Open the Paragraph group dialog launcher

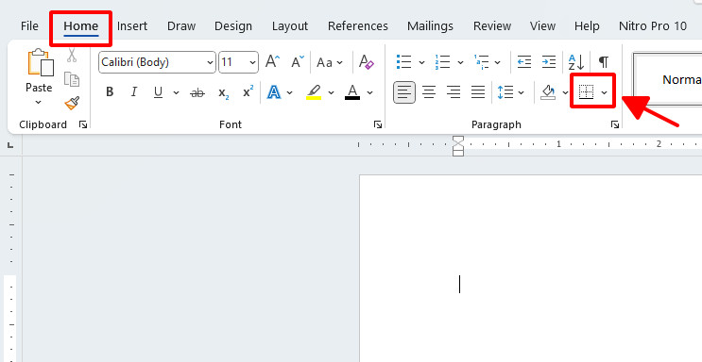[615, 124]
